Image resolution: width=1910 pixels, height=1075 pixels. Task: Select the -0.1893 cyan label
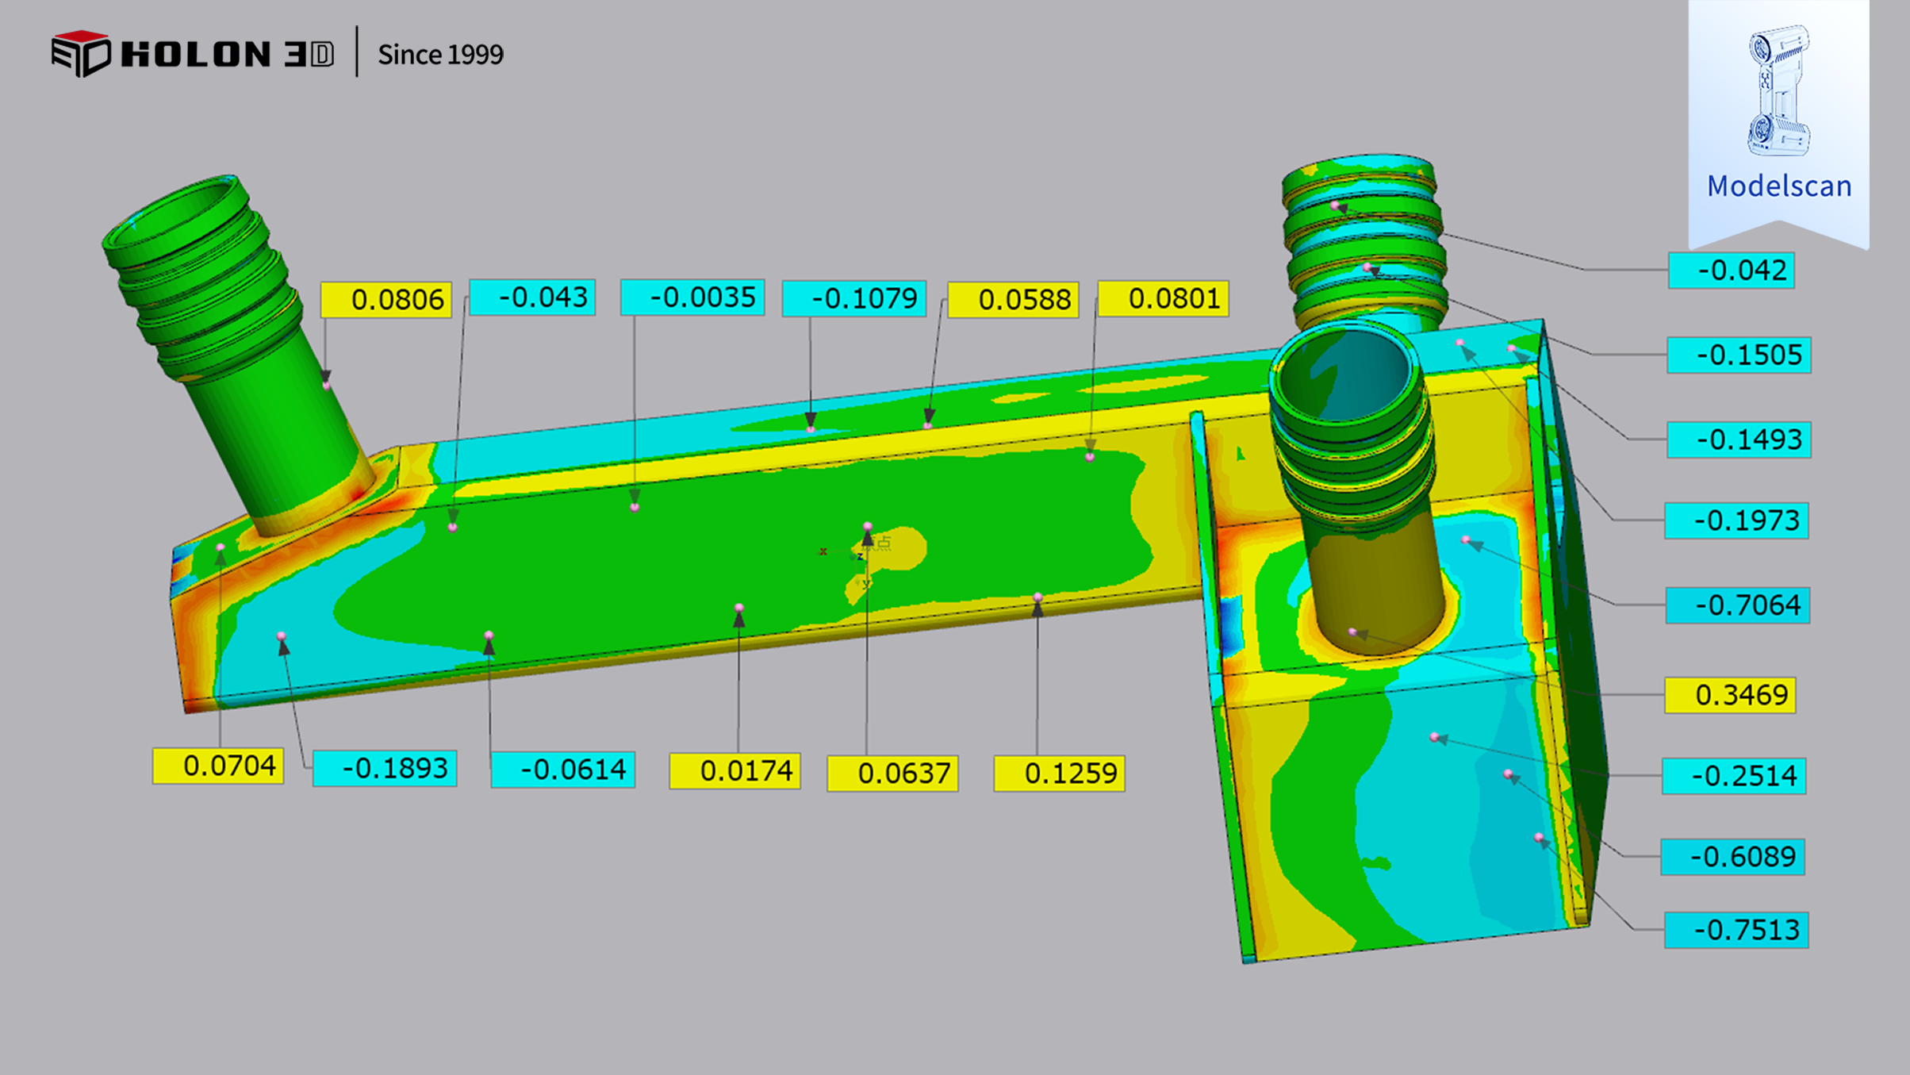385,769
